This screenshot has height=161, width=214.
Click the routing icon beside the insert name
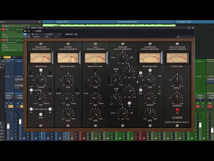[x=29, y=31]
